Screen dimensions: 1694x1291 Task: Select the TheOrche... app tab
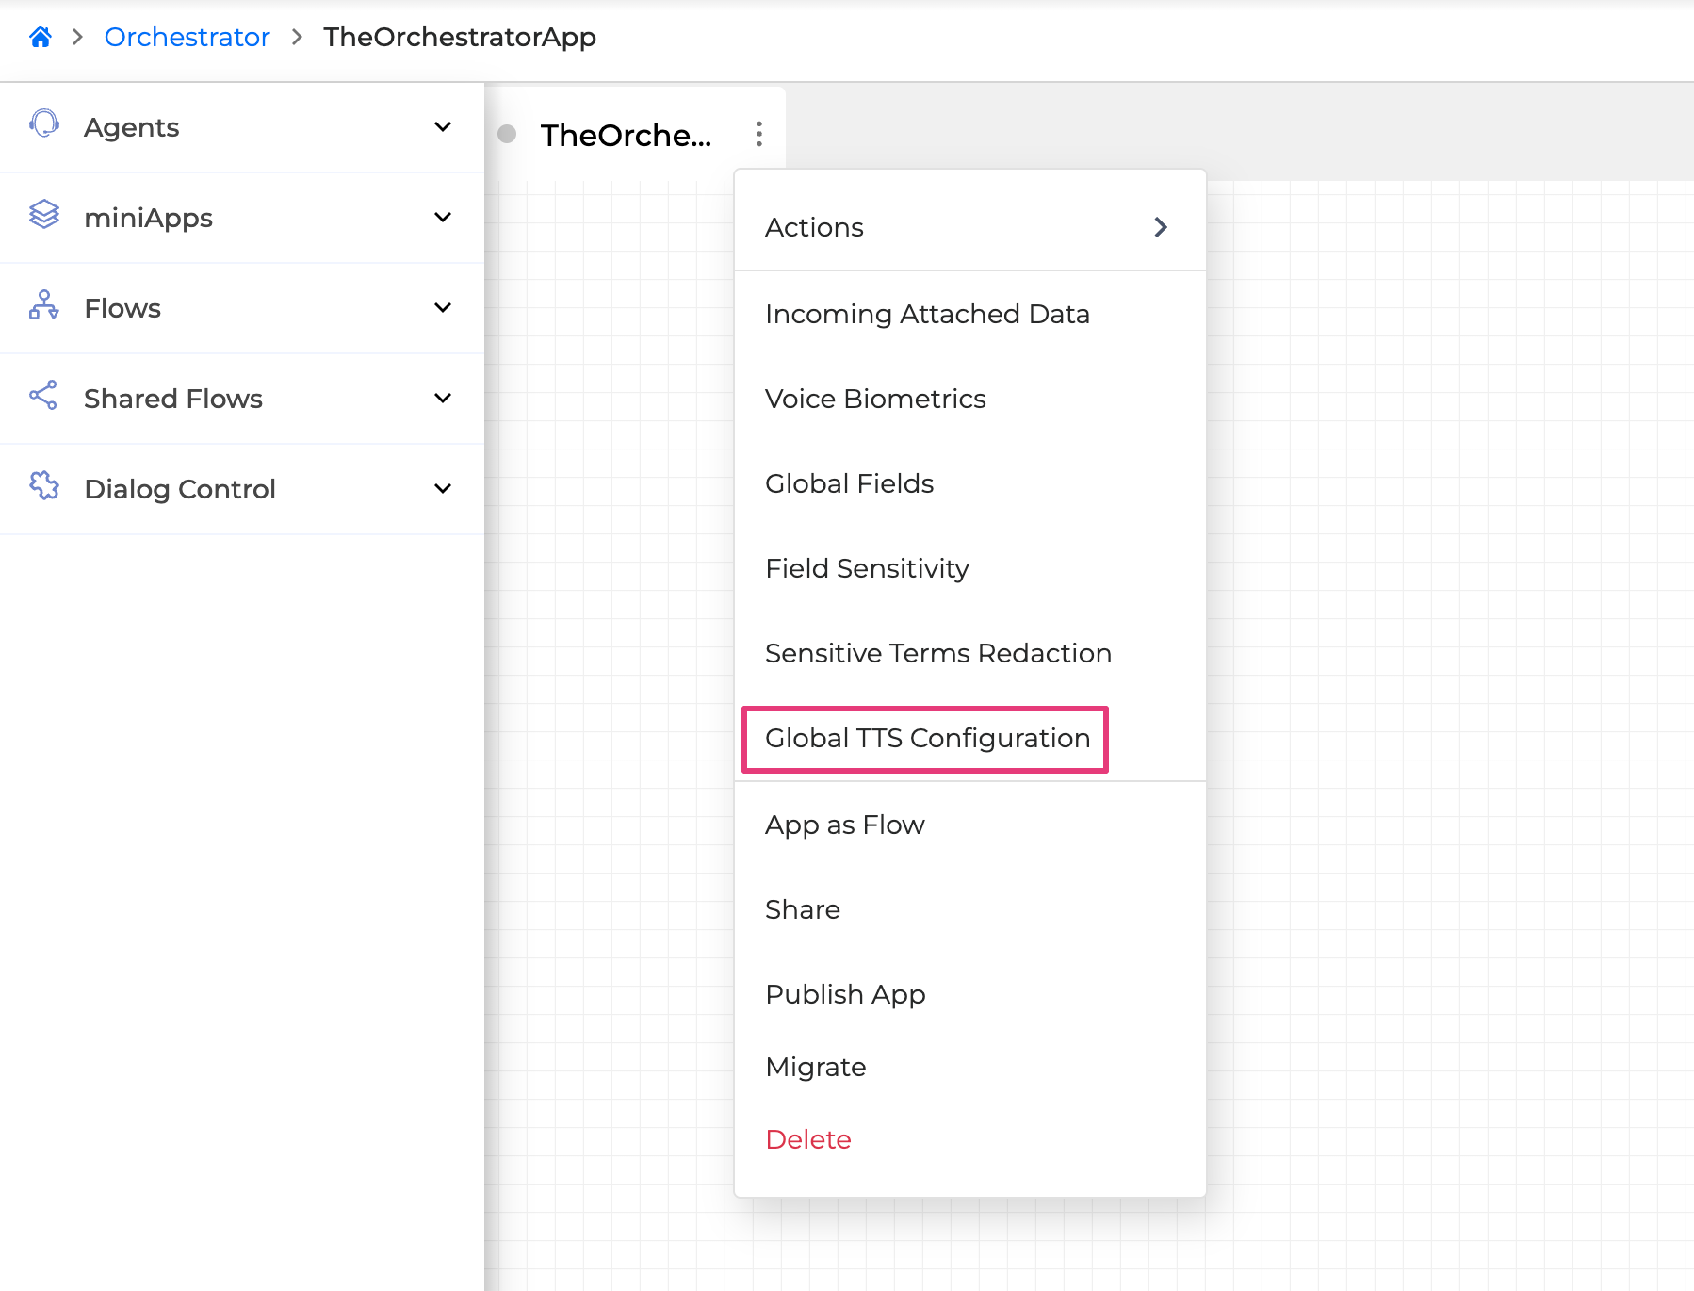(x=626, y=135)
